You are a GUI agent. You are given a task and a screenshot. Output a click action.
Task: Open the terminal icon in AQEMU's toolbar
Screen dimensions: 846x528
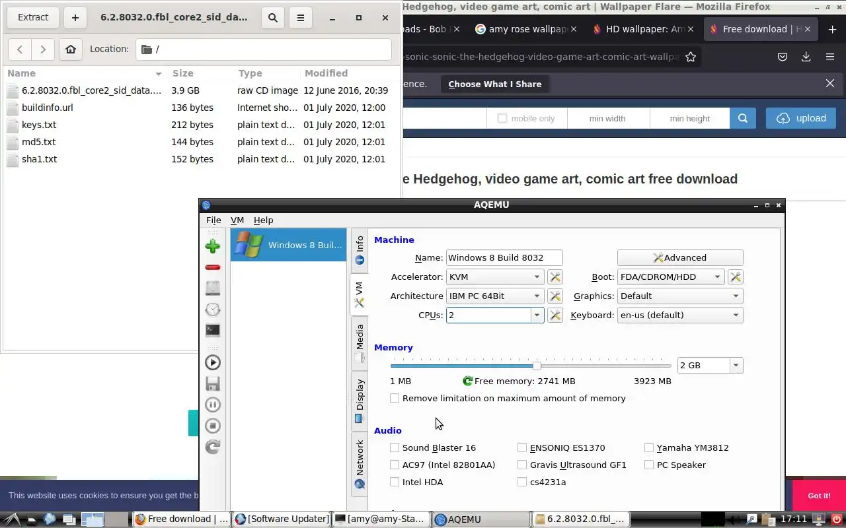coord(212,331)
